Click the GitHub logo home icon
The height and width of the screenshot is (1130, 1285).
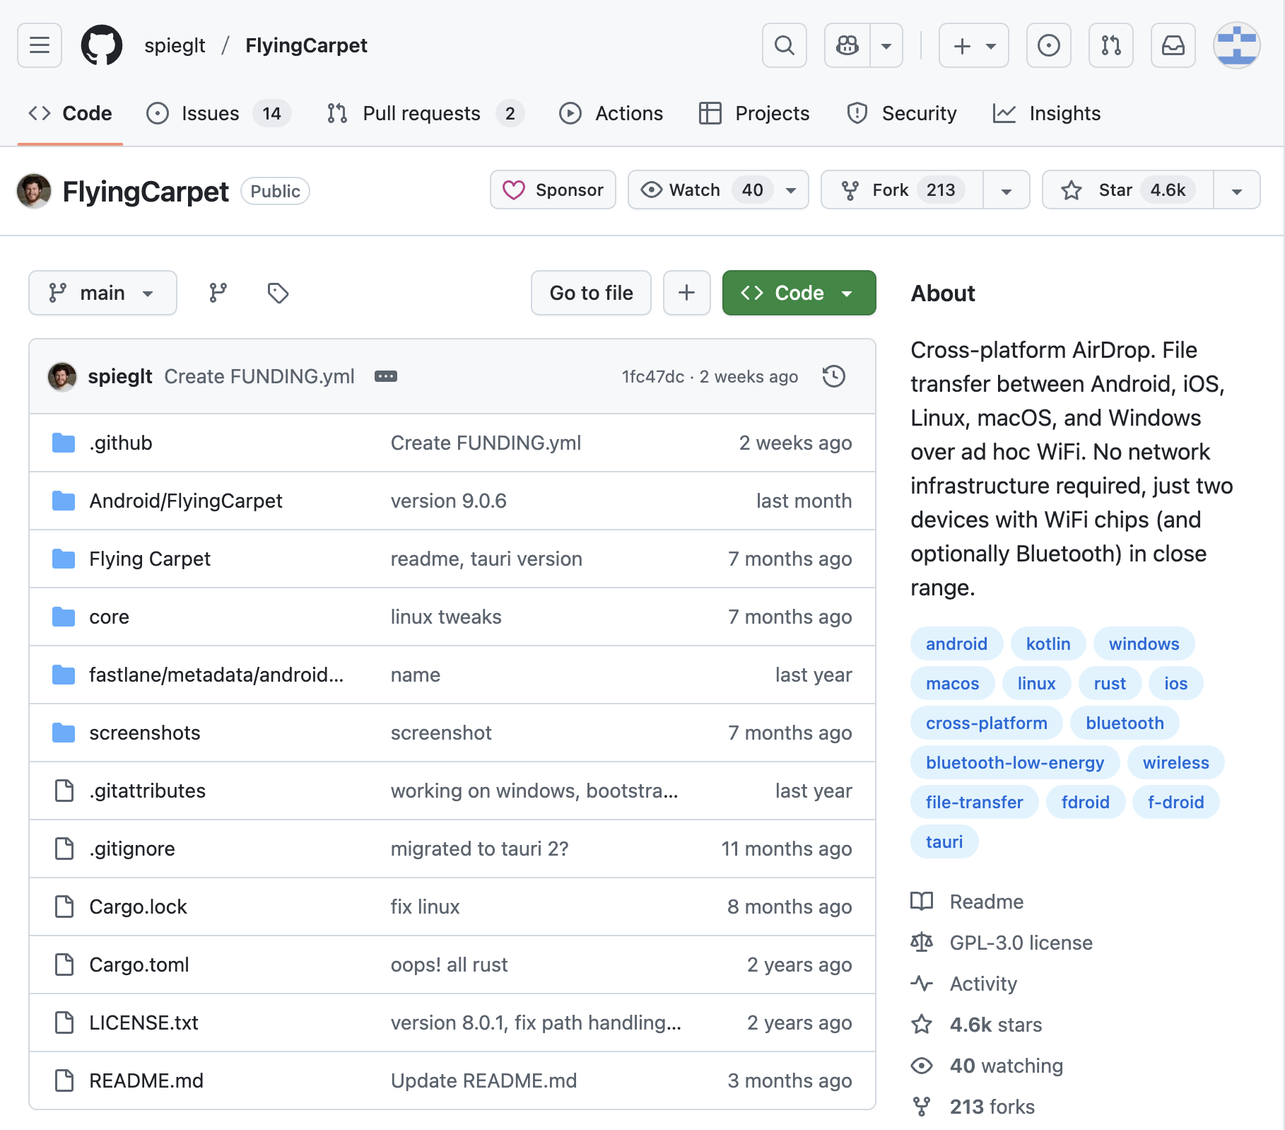[x=102, y=45]
